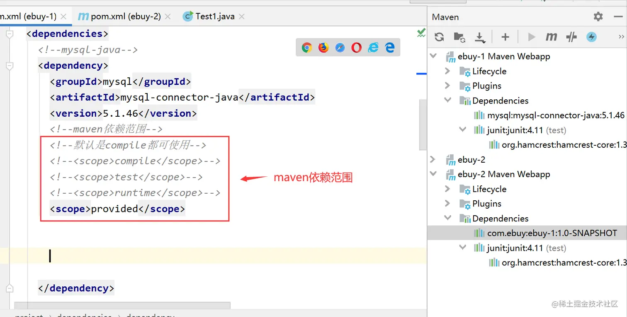Select the ebuy-1 Maven Webapp label
This screenshot has height=317, width=627.
point(504,56)
